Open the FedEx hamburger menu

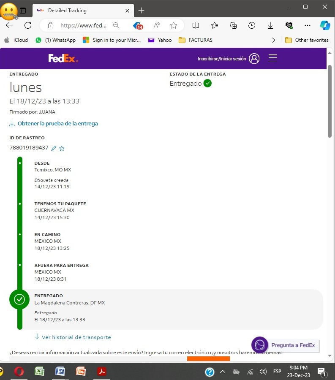click(x=273, y=58)
